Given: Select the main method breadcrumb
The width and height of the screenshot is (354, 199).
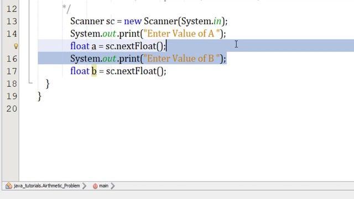Looking at the screenshot, I should click(x=103, y=186).
